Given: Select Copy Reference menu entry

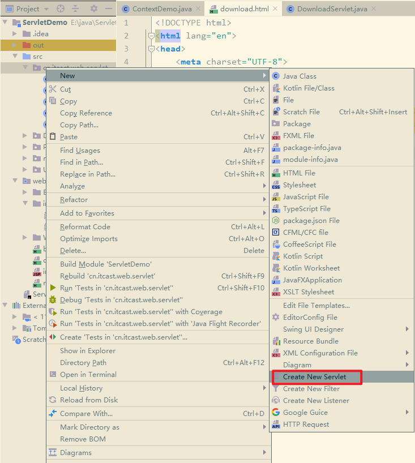Looking at the screenshot, I should tap(159, 113).
